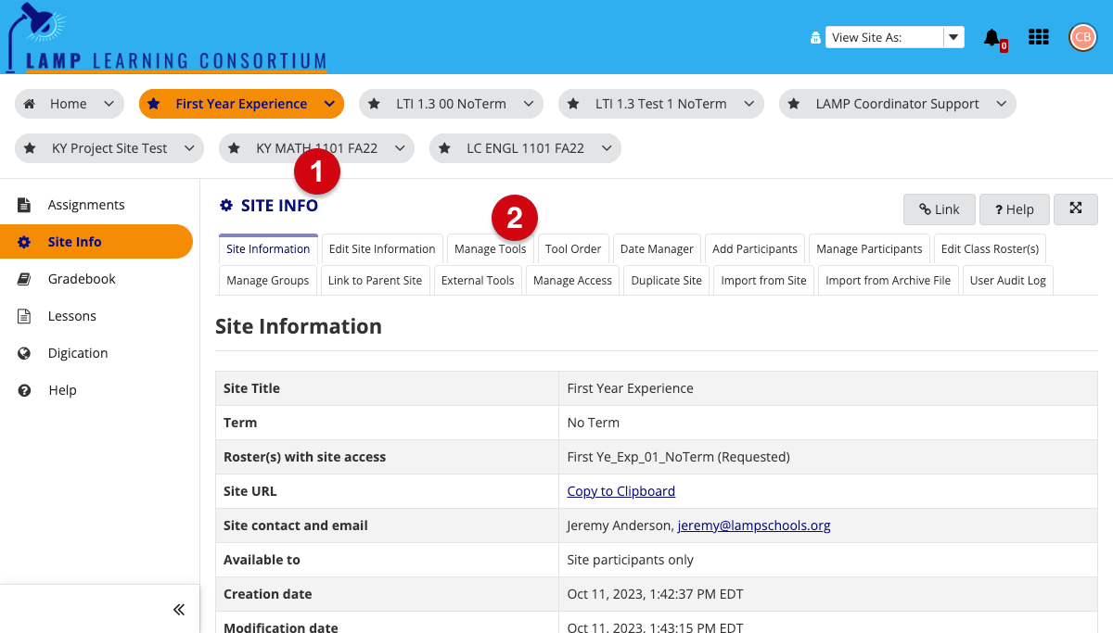This screenshot has width=1113, height=633.
Task: Open the Manage Tools tab
Action: coord(490,248)
